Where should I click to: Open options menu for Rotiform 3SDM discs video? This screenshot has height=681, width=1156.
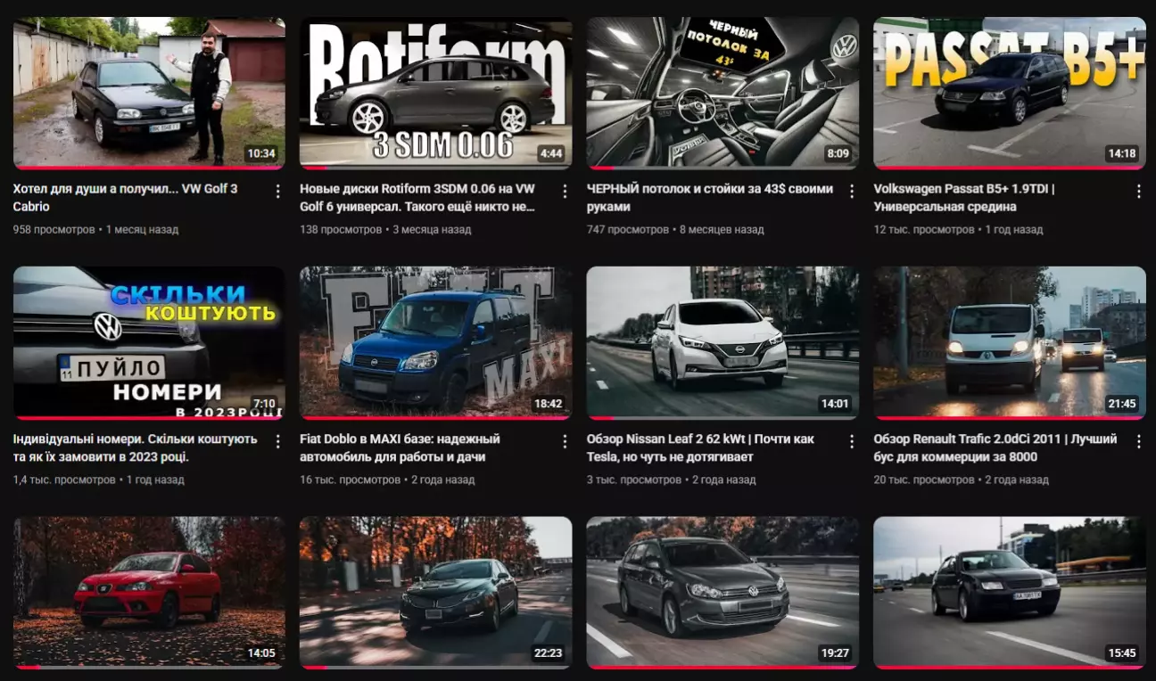click(x=565, y=191)
